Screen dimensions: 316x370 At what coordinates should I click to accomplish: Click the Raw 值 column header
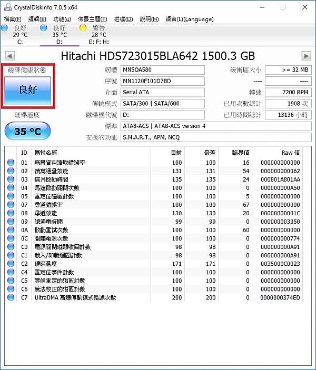(277, 153)
